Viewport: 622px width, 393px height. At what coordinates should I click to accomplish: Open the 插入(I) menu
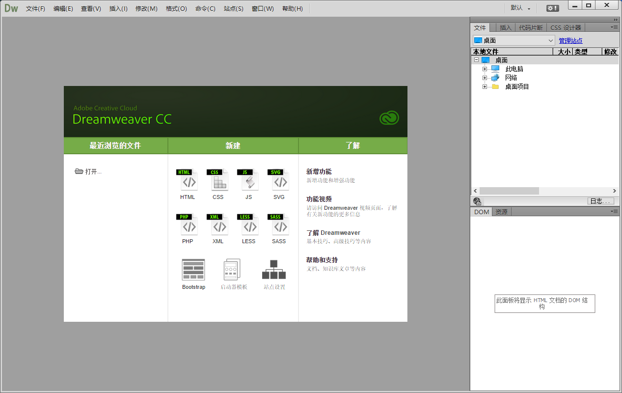click(x=118, y=8)
